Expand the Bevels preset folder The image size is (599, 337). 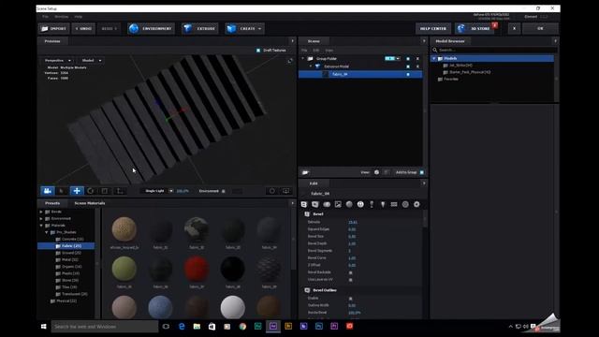point(41,212)
